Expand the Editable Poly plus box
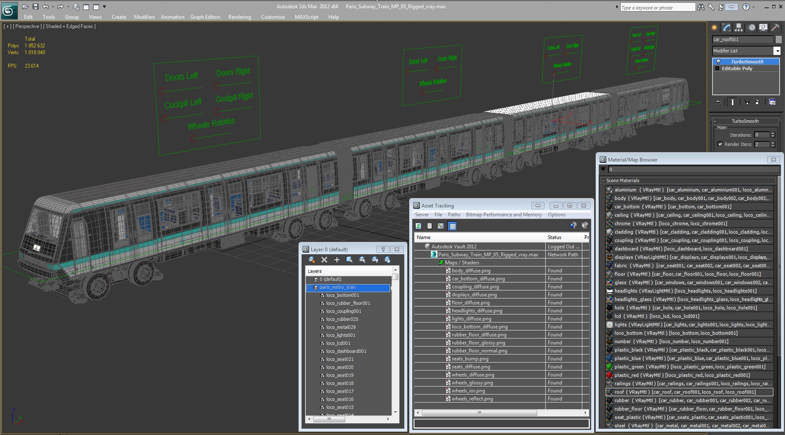This screenshot has width=785, height=435. [718, 68]
